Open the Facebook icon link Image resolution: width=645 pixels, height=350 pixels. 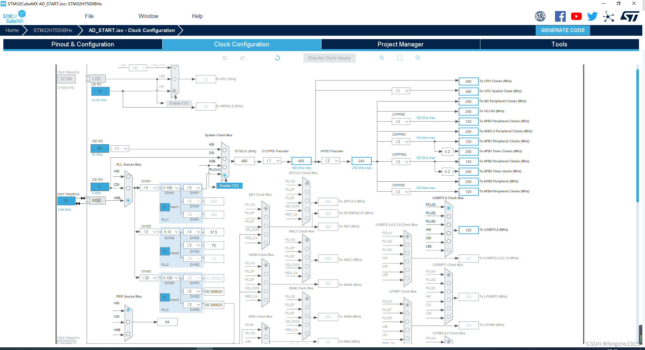point(560,16)
